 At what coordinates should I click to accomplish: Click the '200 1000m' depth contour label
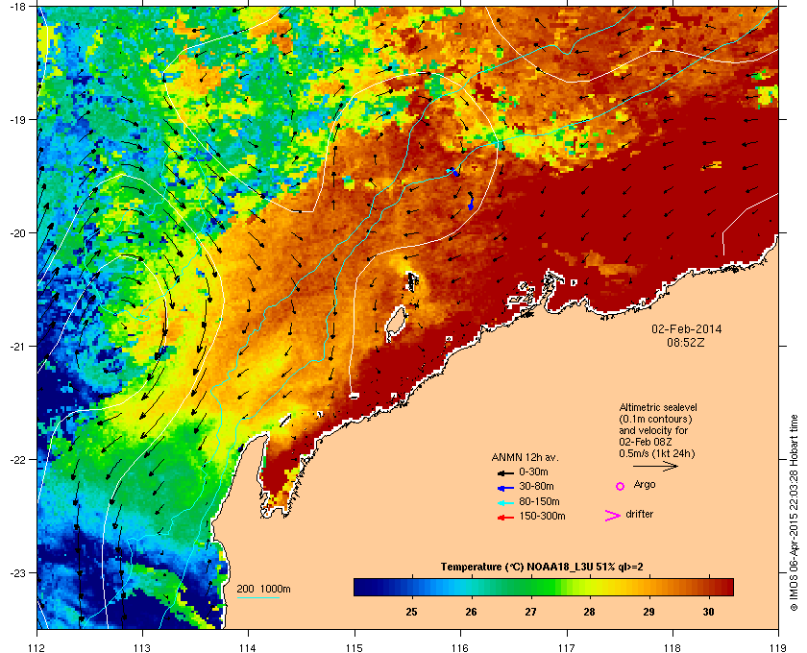coord(263,589)
